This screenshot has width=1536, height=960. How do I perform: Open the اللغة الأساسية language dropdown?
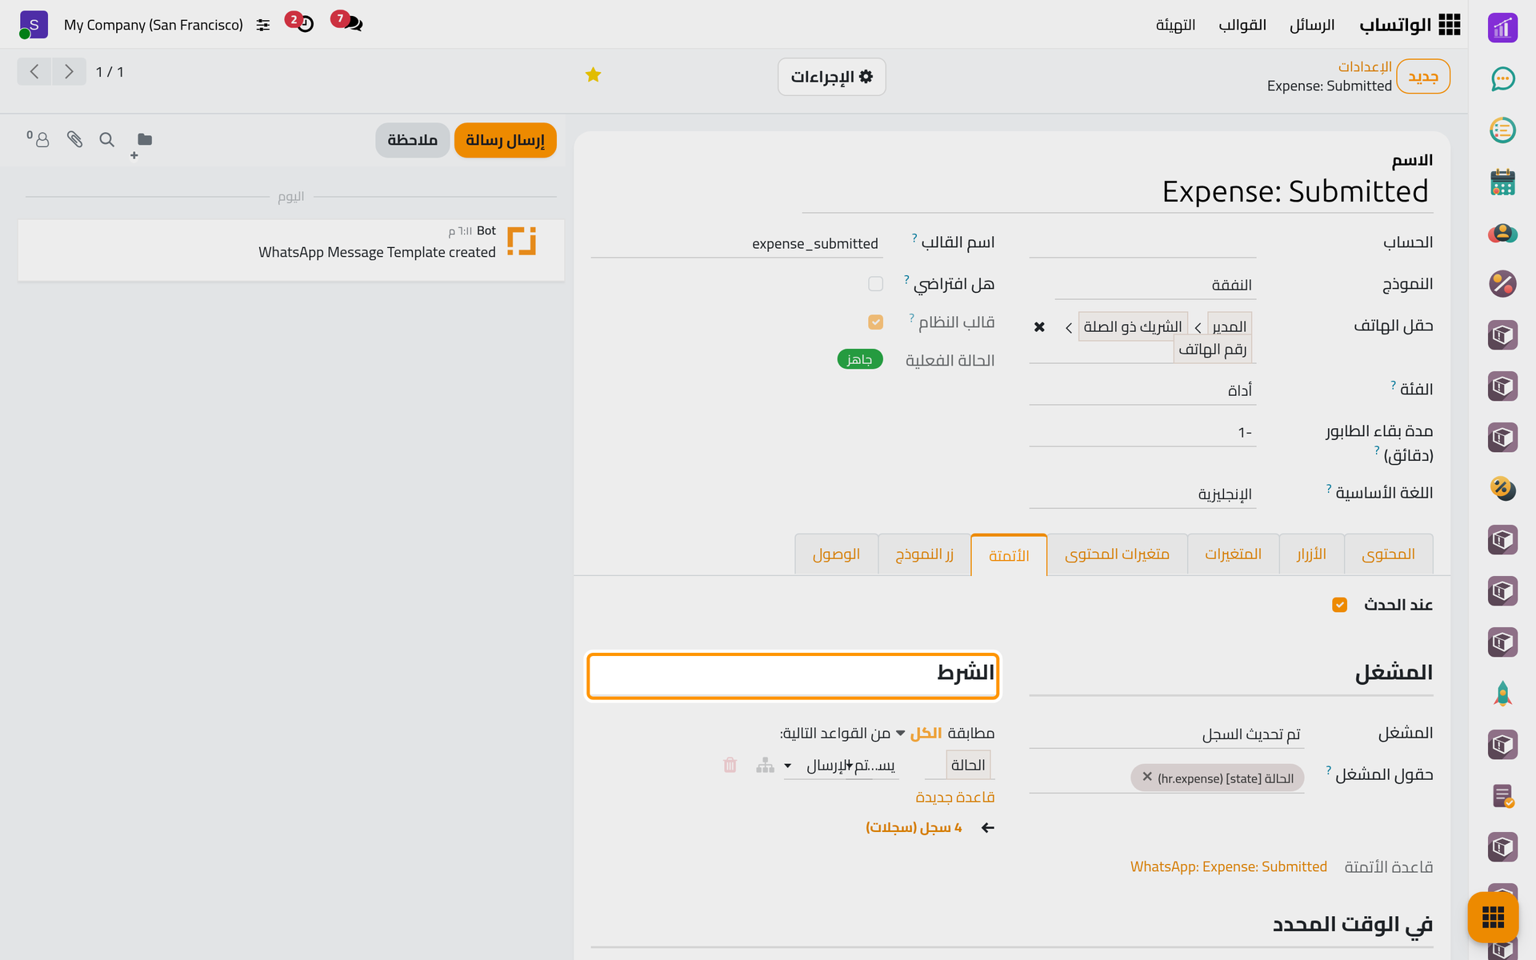[1142, 494]
